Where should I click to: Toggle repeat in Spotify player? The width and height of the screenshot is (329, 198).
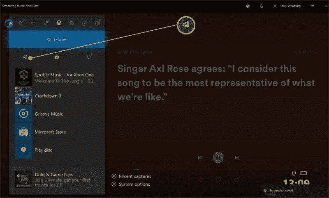[x=237, y=180]
